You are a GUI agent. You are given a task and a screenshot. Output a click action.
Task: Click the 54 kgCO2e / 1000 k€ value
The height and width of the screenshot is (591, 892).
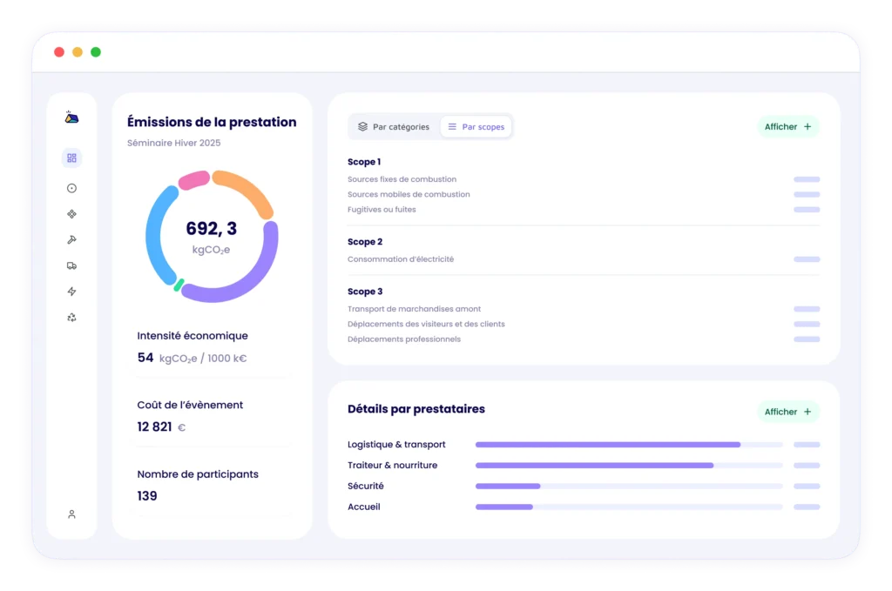click(x=193, y=358)
